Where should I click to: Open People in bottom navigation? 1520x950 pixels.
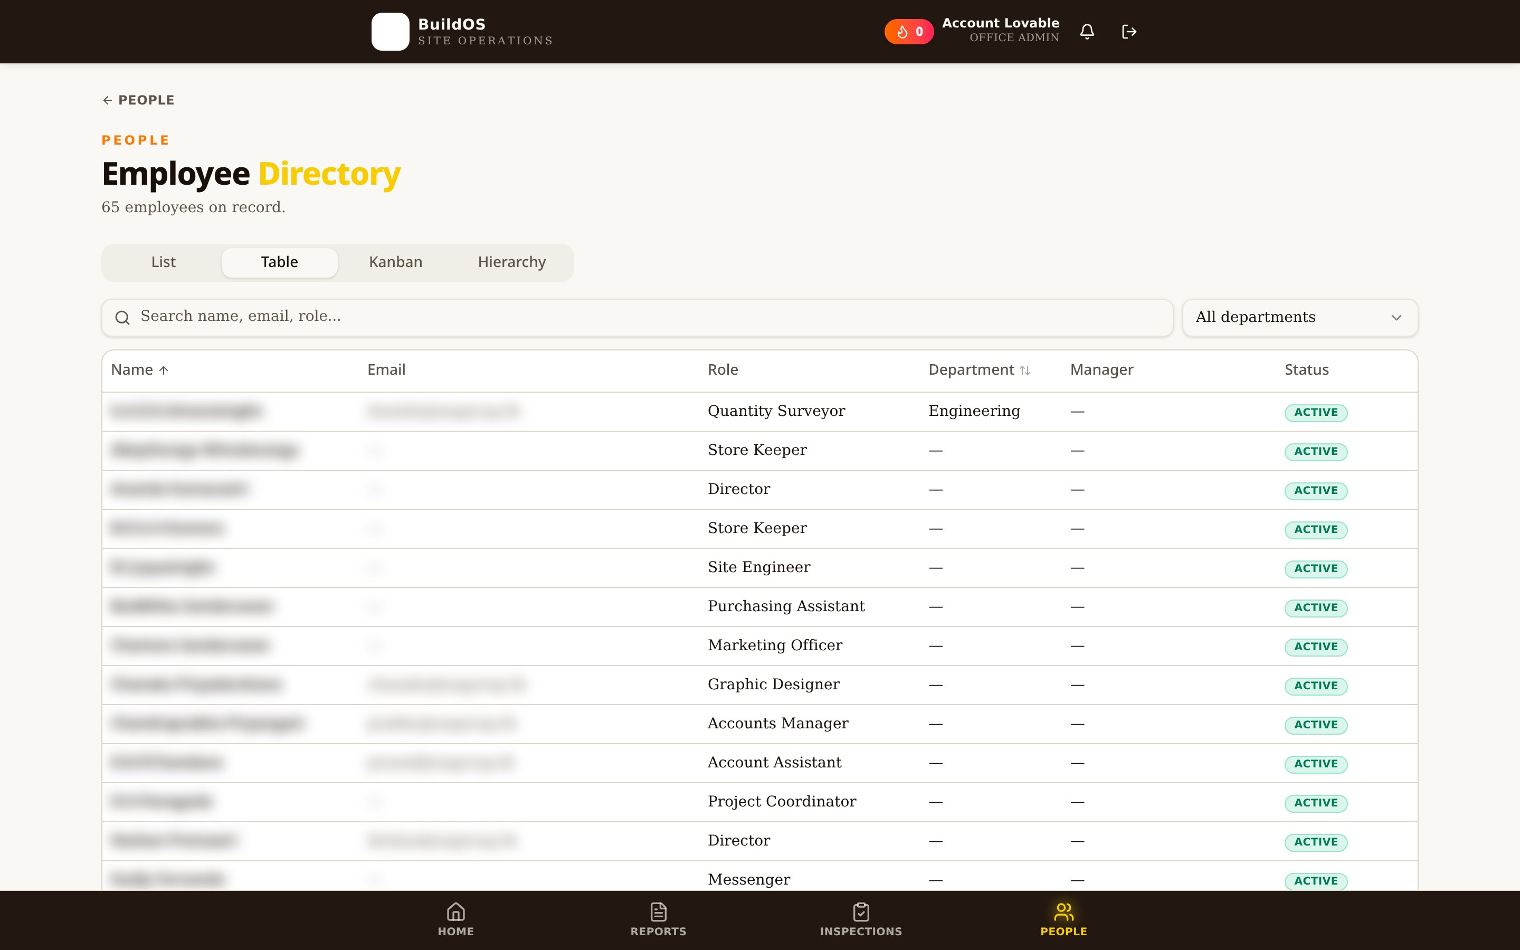point(1063,920)
